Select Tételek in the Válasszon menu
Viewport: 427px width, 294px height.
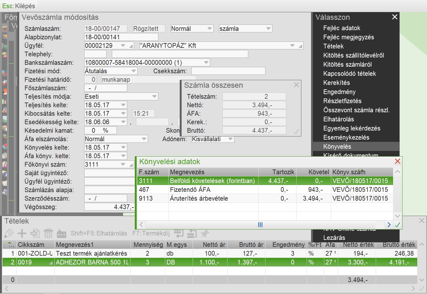[333, 46]
